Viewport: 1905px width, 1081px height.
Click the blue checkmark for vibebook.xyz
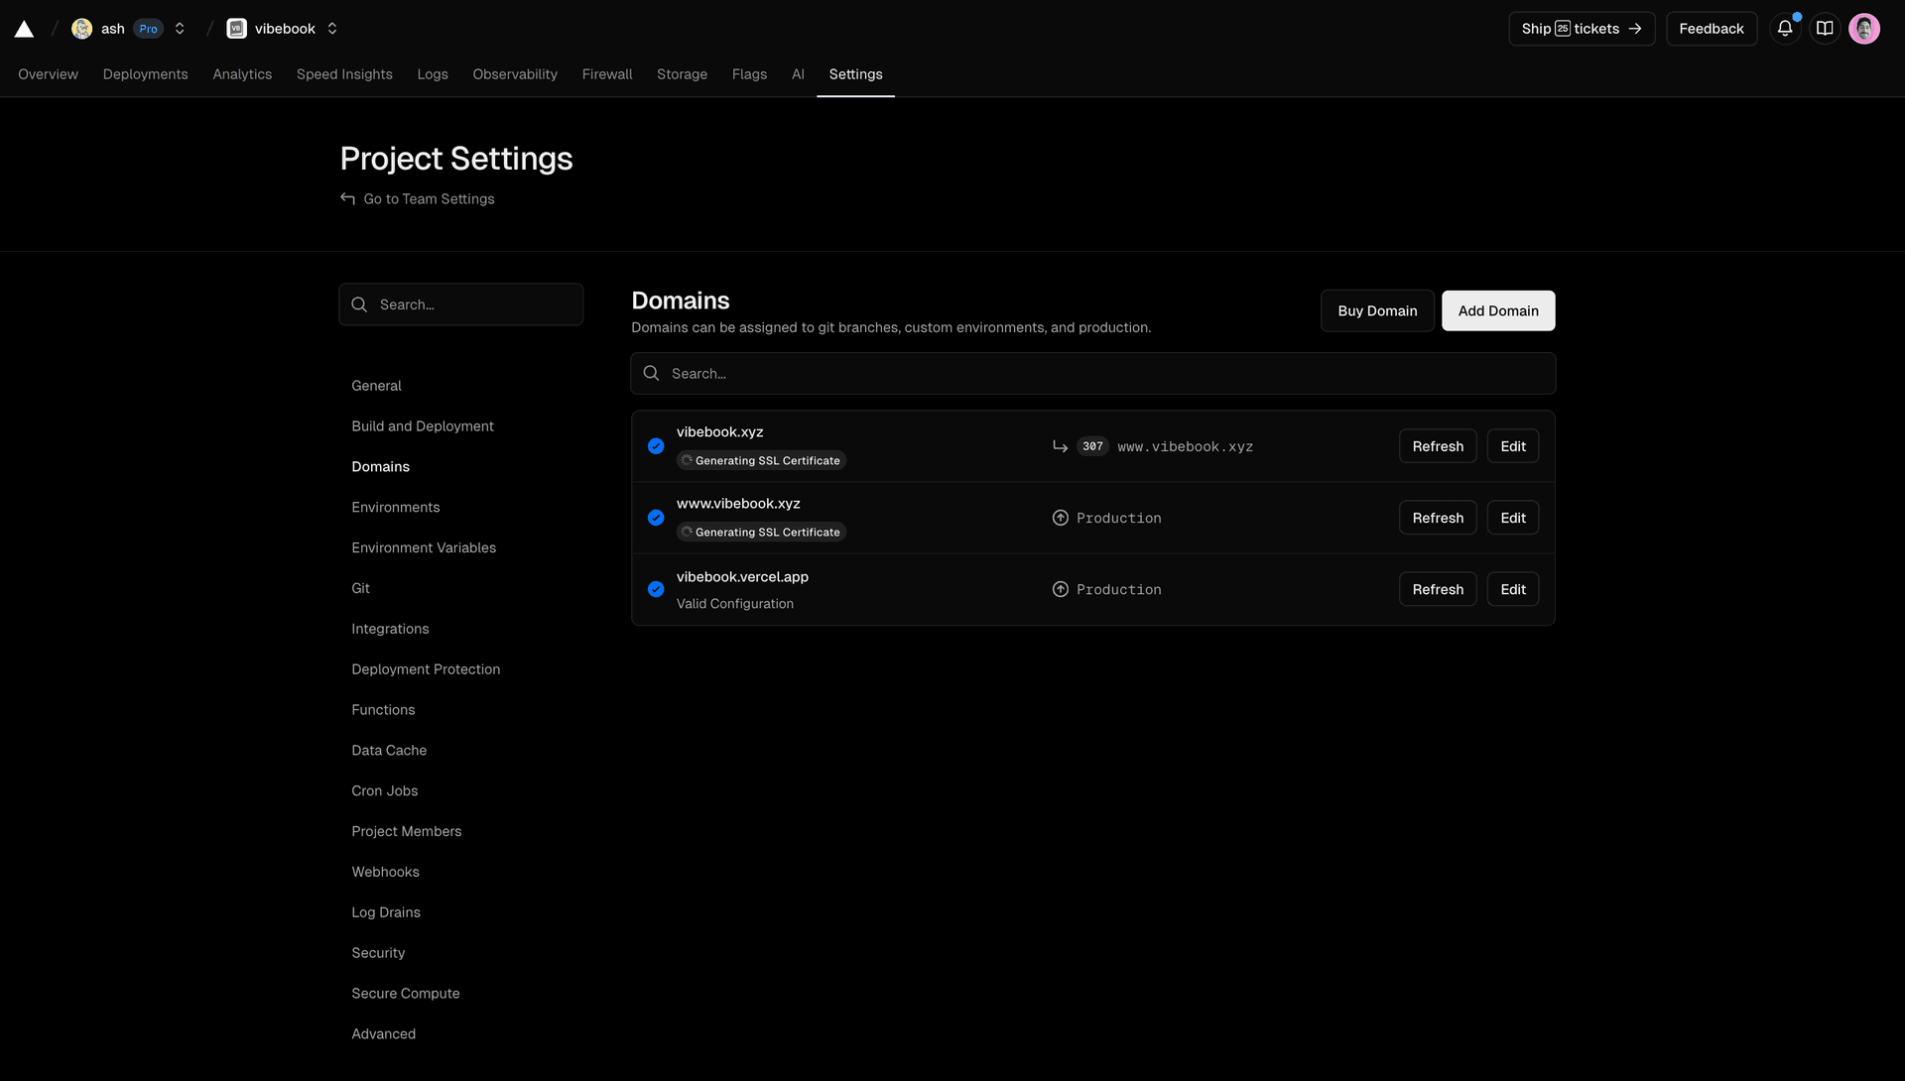(656, 446)
